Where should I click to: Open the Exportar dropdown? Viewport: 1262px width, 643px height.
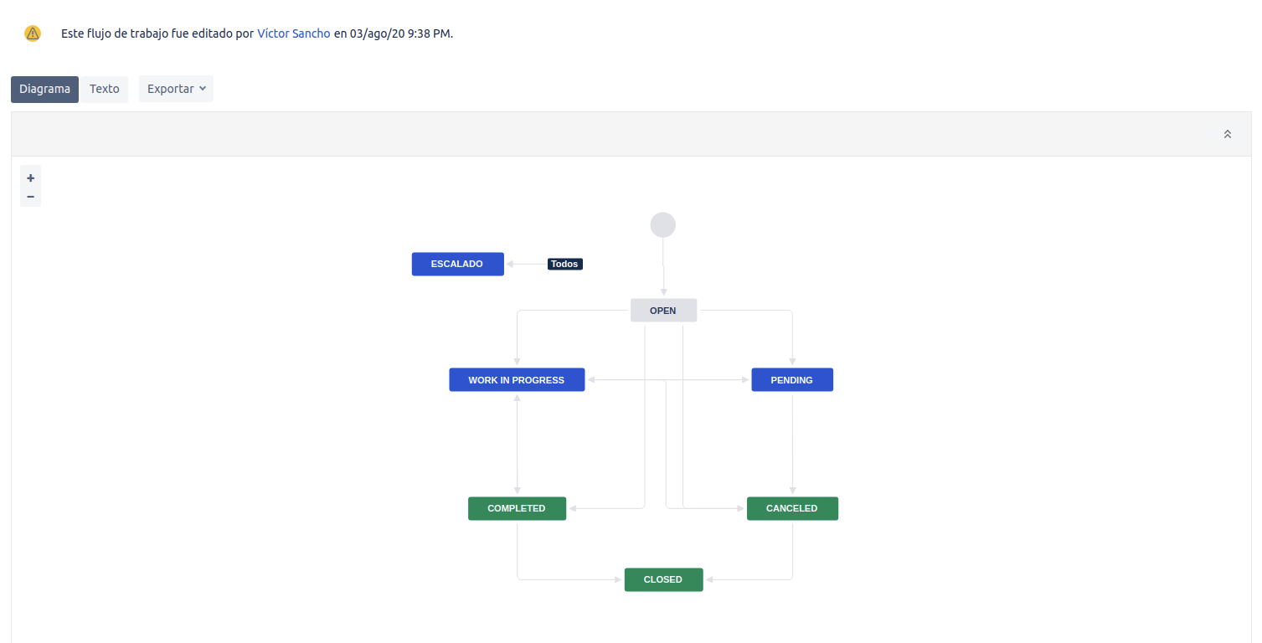point(176,89)
